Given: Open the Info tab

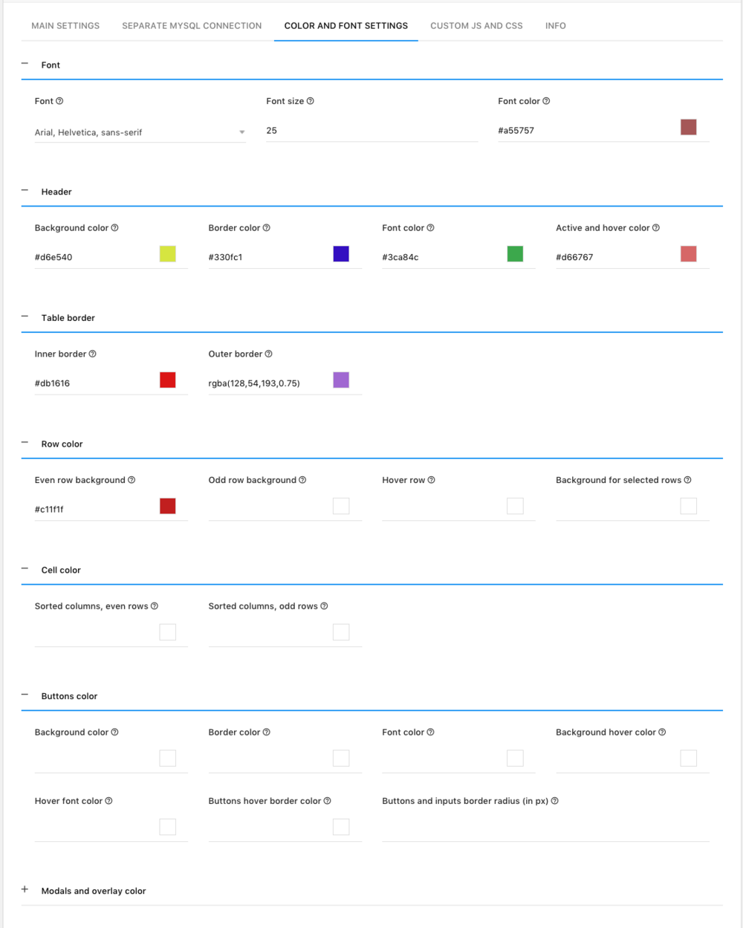Looking at the screenshot, I should tap(555, 26).
